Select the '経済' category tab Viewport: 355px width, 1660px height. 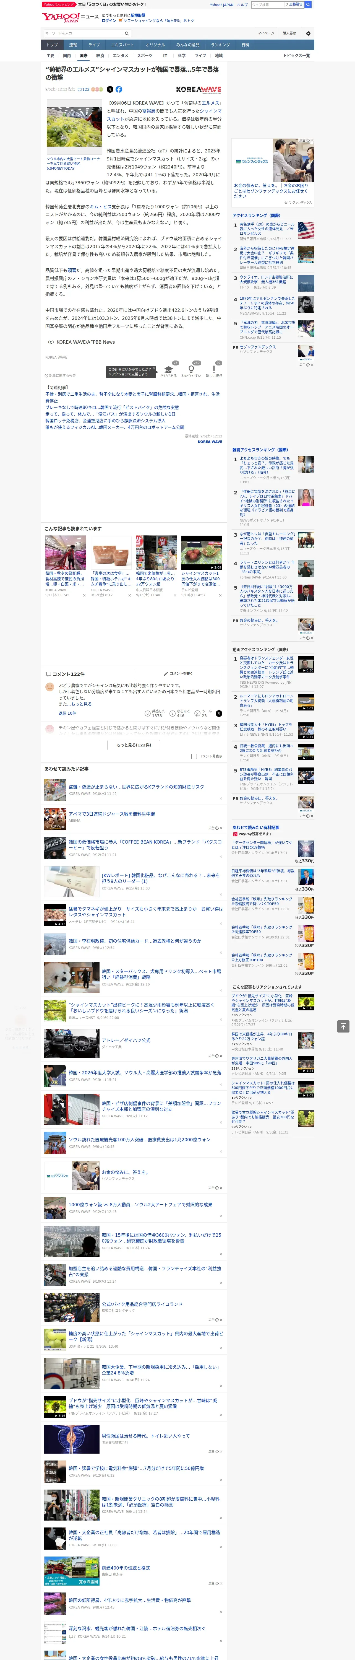point(100,55)
